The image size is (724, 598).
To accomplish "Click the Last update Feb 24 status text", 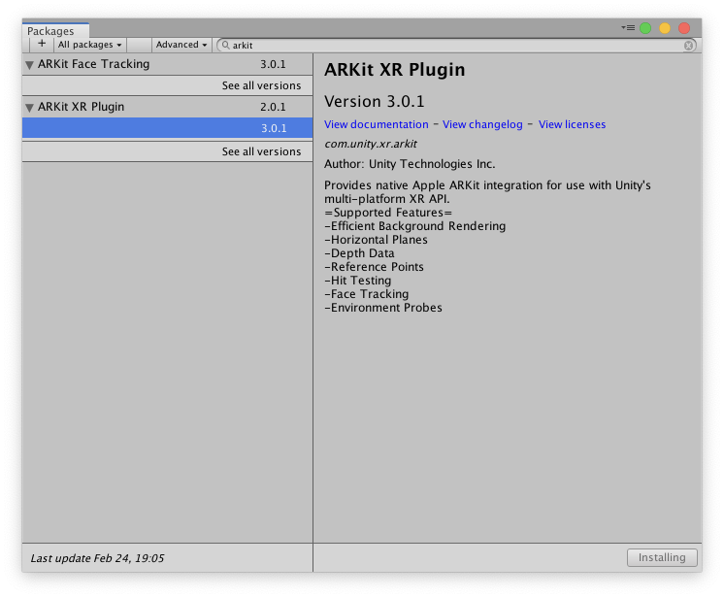I will [x=97, y=558].
